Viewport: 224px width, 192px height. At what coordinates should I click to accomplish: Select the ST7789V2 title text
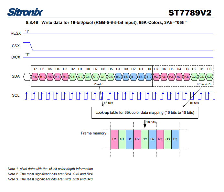pos(190,13)
